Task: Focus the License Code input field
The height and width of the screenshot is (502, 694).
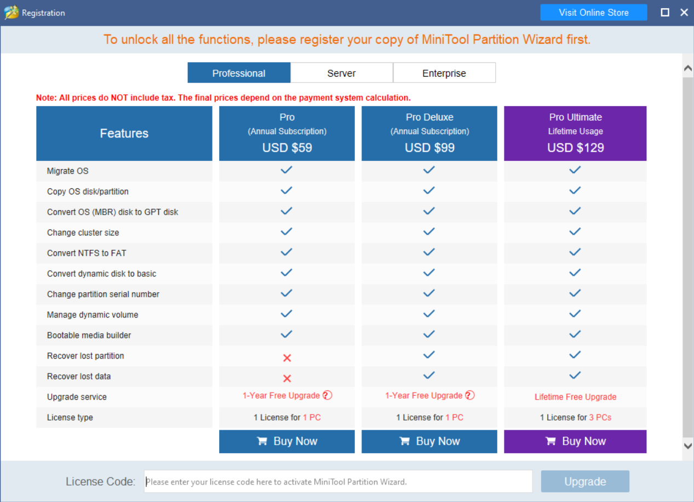Action: (x=338, y=482)
